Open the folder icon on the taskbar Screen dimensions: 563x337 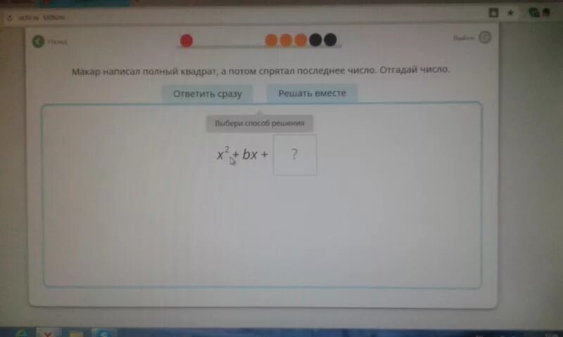coord(76,333)
